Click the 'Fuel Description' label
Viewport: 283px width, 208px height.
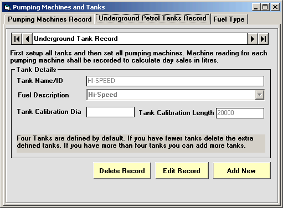point(43,95)
